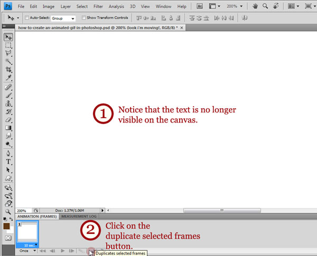Image resolution: width=317 pixels, height=256 pixels.
Task: Open the Once looping options dropdown
Action: click(26, 251)
